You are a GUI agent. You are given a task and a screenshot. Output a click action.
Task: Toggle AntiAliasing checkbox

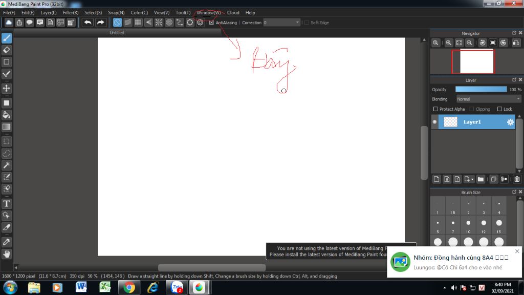click(x=211, y=23)
